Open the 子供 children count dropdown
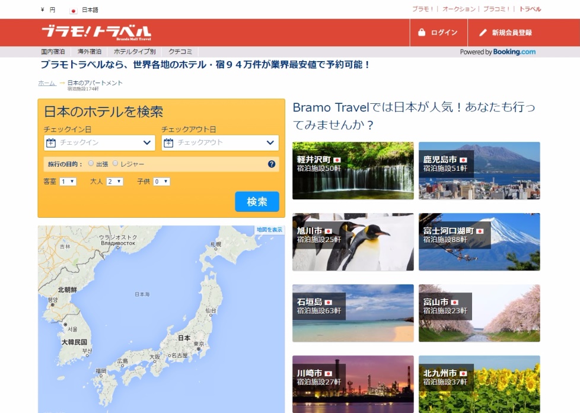The image size is (580, 413). point(161,182)
